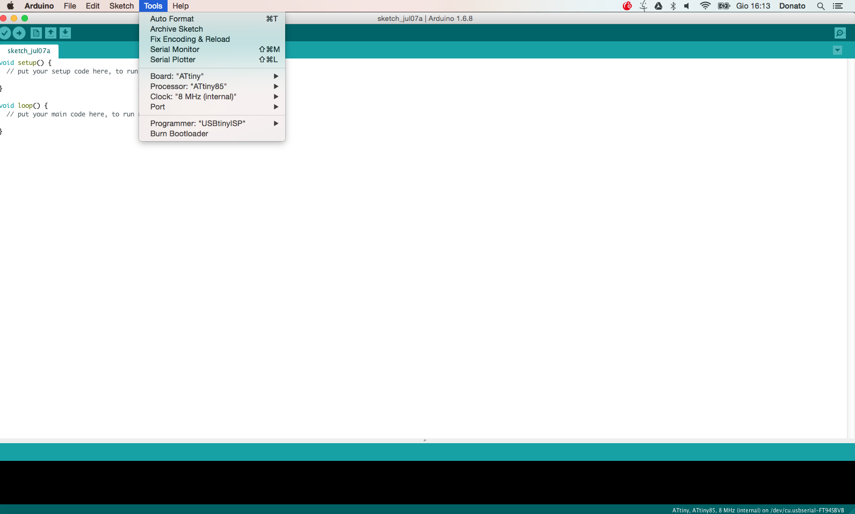Expand the Programmer: "USBtinyISP" submenu
Screen dimensions: 855x514
pyautogui.click(x=212, y=123)
